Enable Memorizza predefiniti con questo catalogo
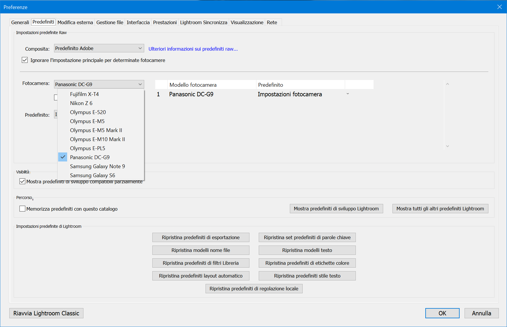Viewport: 507px width, 327px height. (x=22, y=209)
